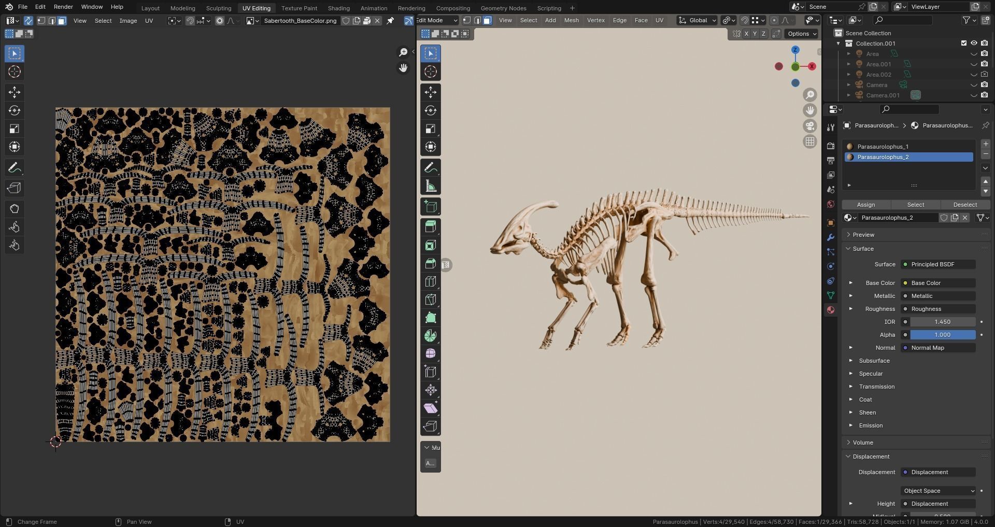
Task: Select the Inset Faces tool
Action: [x=430, y=245]
